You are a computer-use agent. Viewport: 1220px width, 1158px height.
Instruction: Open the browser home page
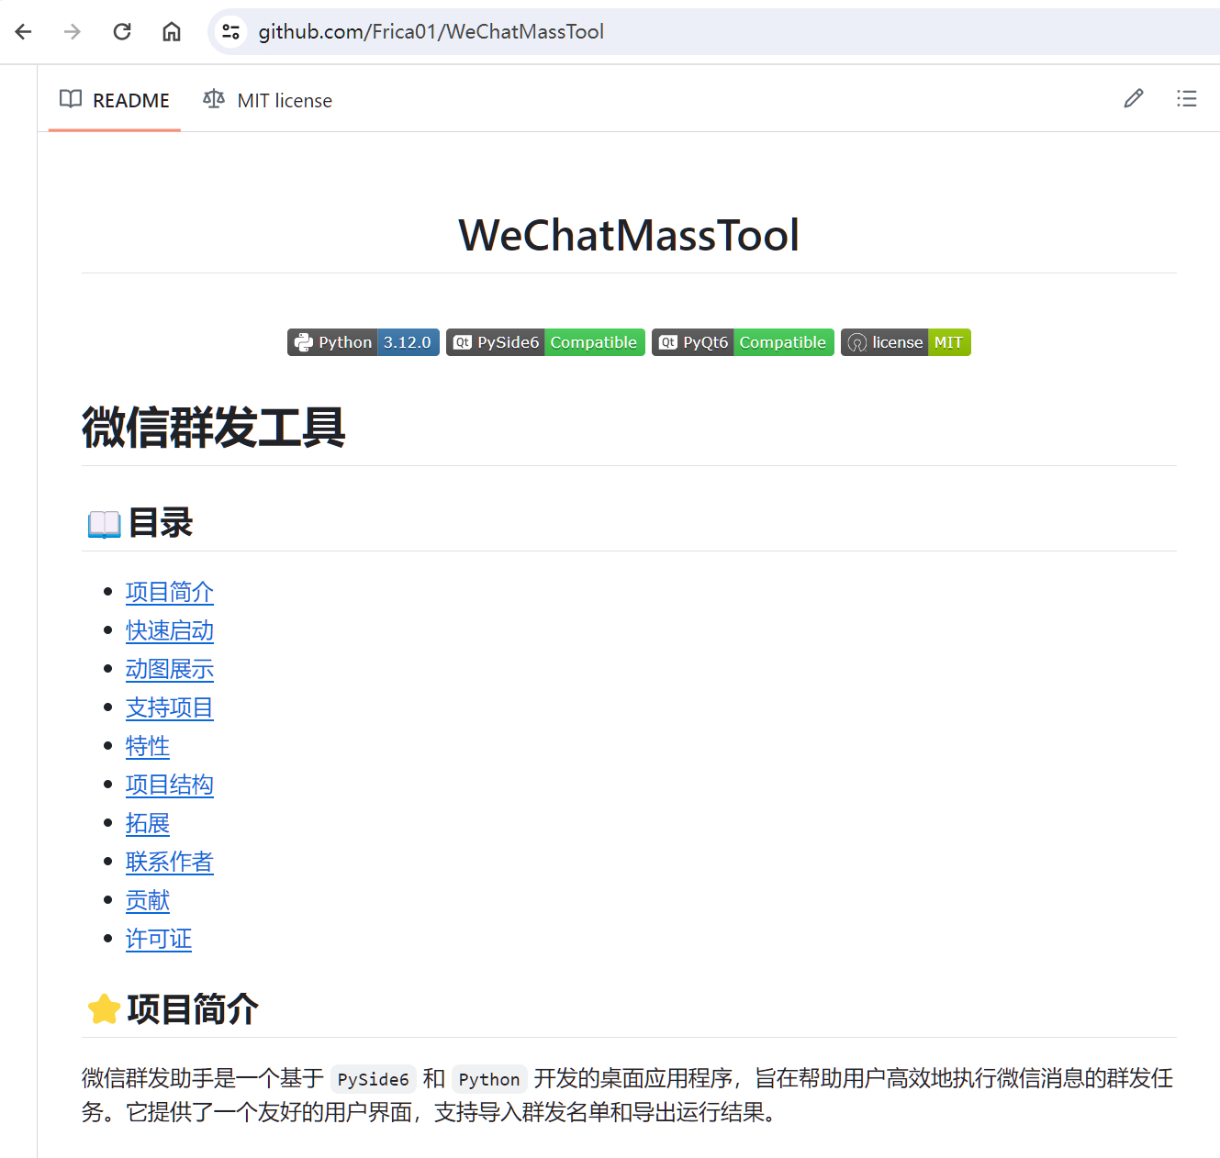point(172,32)
